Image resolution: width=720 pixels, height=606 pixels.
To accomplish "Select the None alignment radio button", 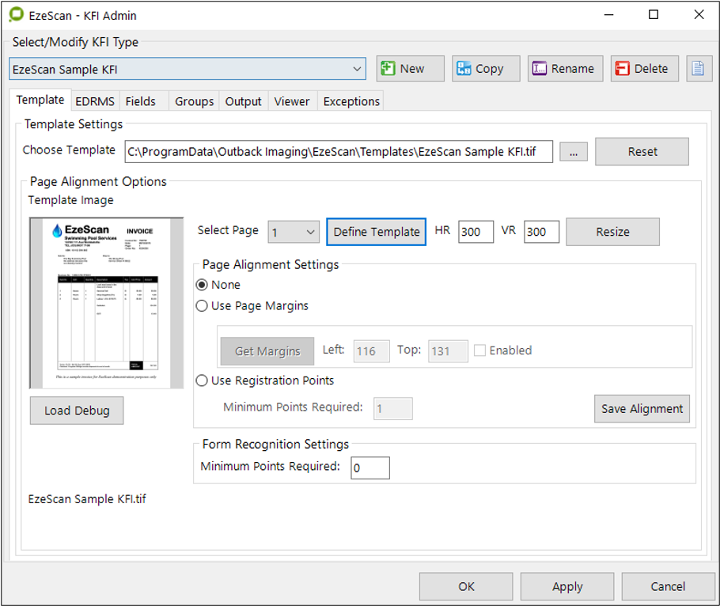I will (x=203, y=285).
